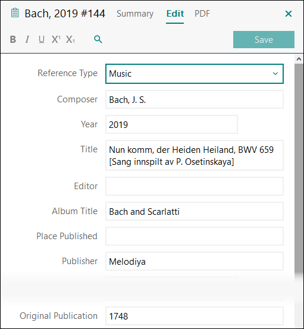This screenshot has width=304, height=329.
Task: Click the clipboard reference icon
Action: (15, 13)
